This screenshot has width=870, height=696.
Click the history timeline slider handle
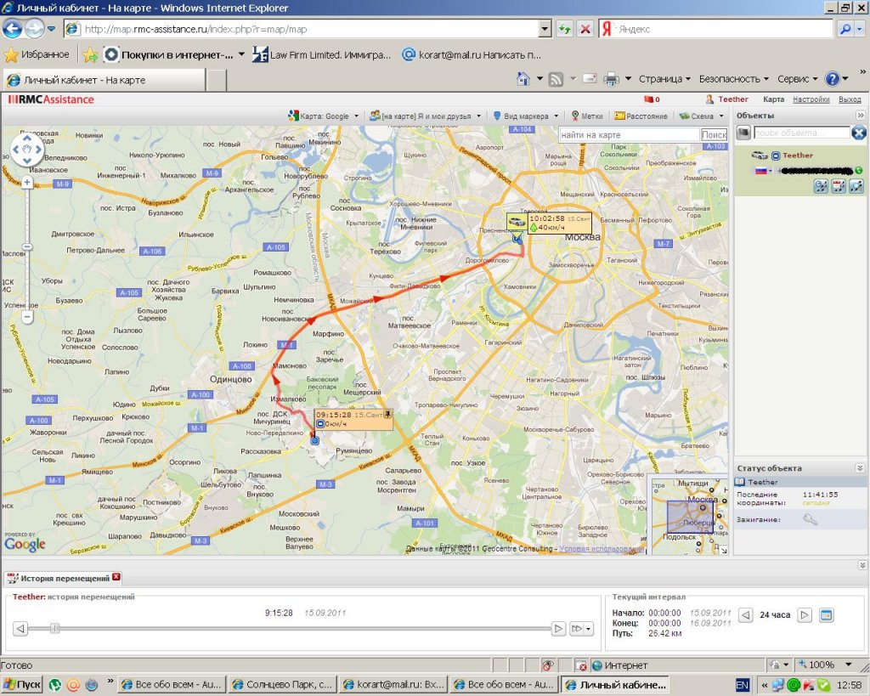54,628
